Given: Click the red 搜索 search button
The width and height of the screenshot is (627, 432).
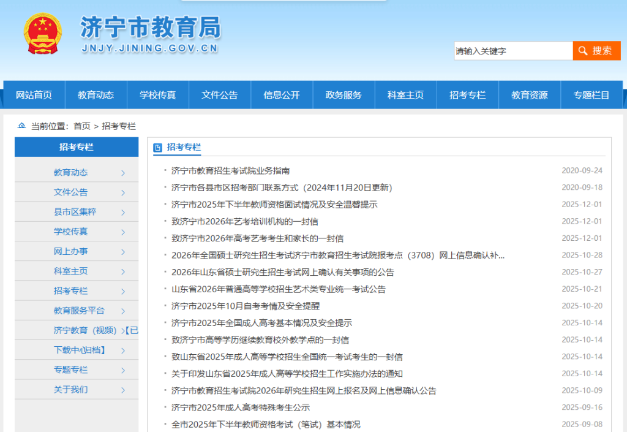Looking at the screenshot, I should (596, 51).
